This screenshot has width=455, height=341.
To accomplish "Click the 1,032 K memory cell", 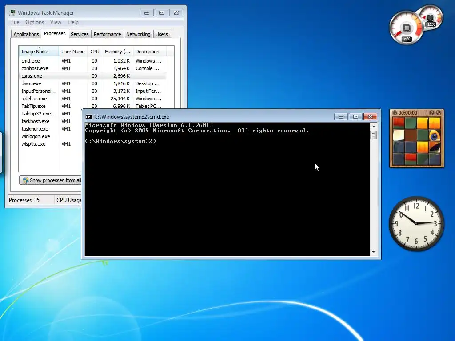I will pos(121,61).
